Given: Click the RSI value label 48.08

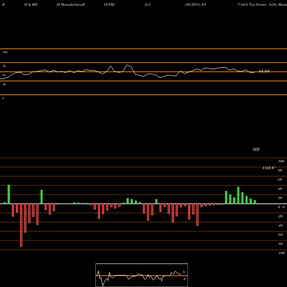Looking at the screenshot, I should click(264, 71).
